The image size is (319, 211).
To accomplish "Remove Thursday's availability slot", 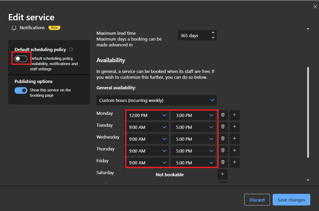I will (x=223, y=151).
